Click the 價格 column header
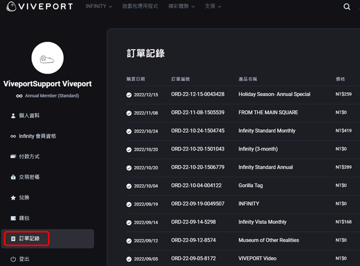 click(340, 79)
